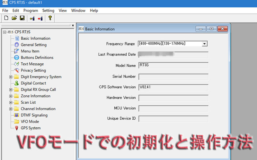The height and width of the screenshot is (160, 257).
Task: Open the Frequency Range dropdown
Action: coord(205,44)
